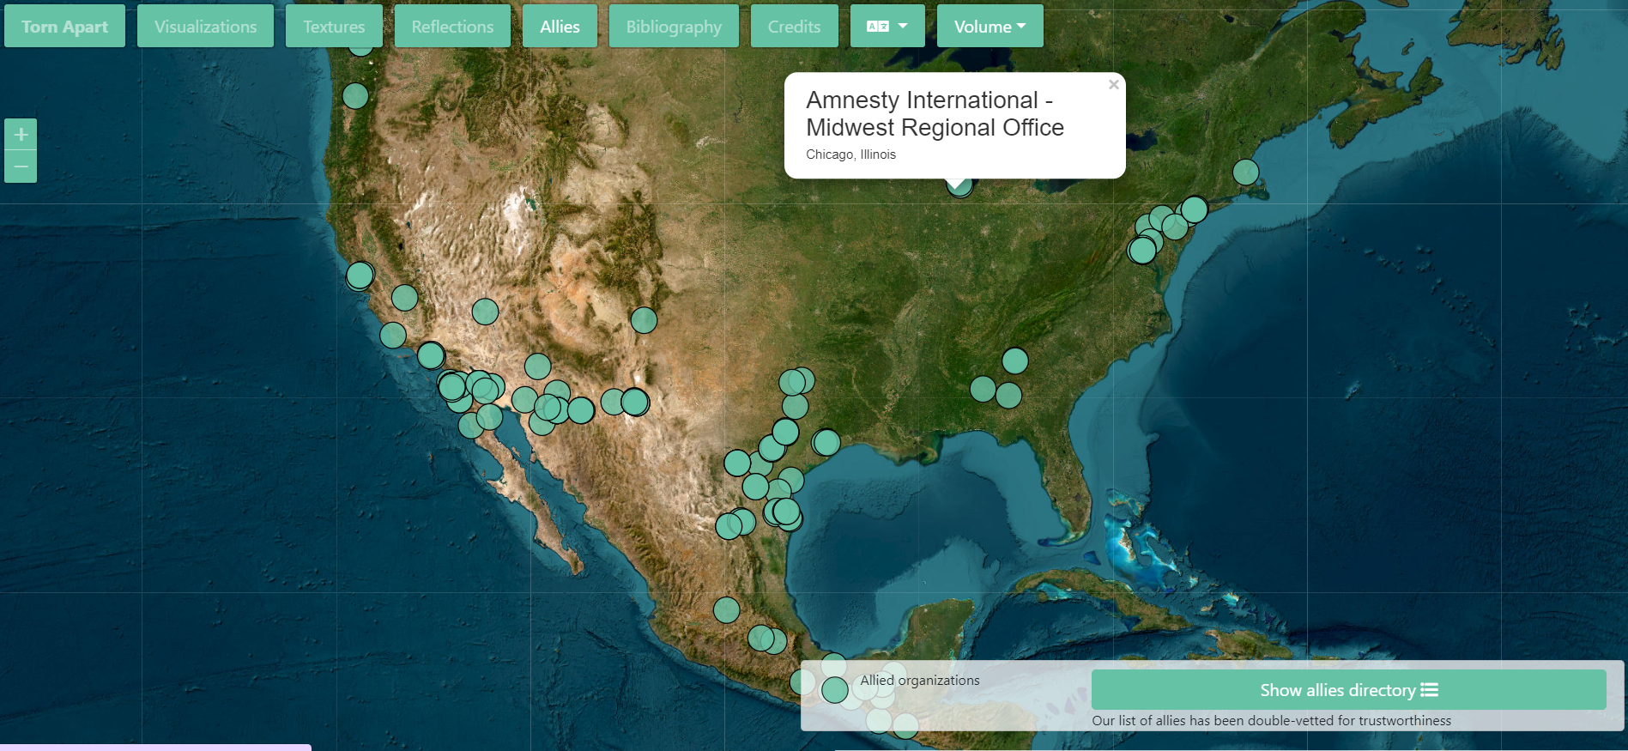Open the Reflections page

(452, 27)
